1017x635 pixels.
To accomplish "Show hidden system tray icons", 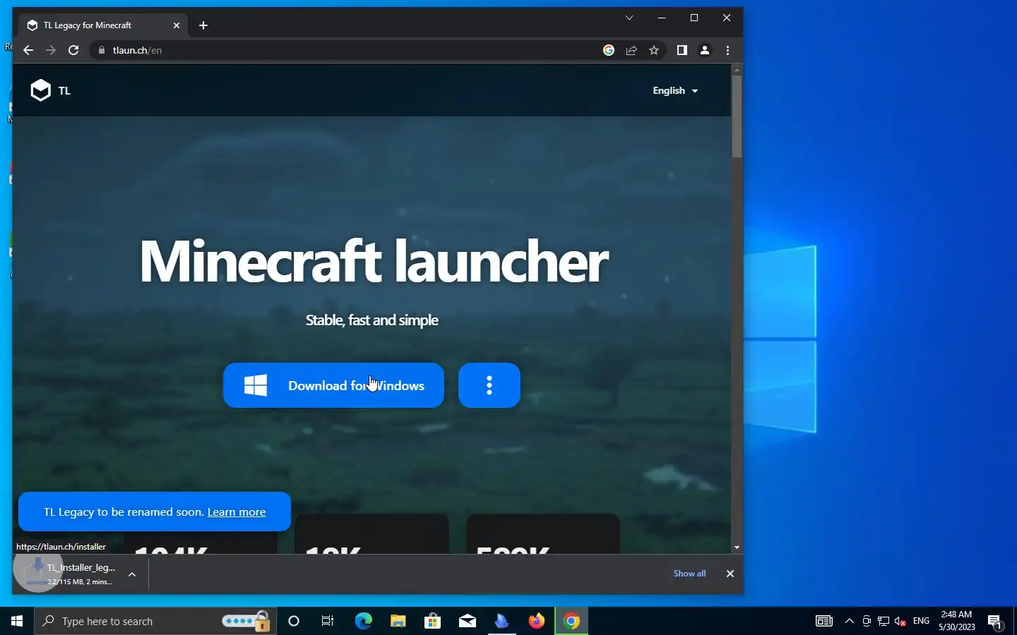I will click(850, 621).
